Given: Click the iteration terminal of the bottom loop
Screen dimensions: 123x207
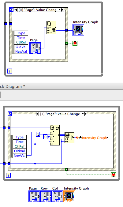Looking at the screenshot, I should click(x=8, y=175).
